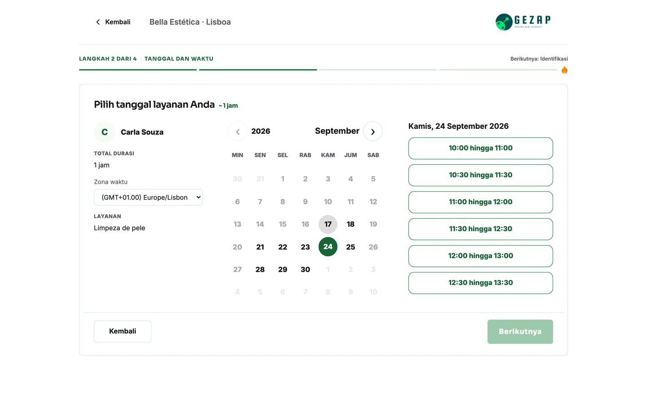Image resolution: width=647 pixels, height=404 pixels.
Task: Choose September 29 on the calendar
Action: point(283,269)
